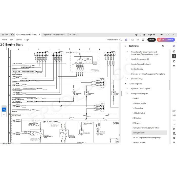Collapse Circuit Diagrams bookmark
This screenshot has height=177, width=177.
(x=125, y=83)
